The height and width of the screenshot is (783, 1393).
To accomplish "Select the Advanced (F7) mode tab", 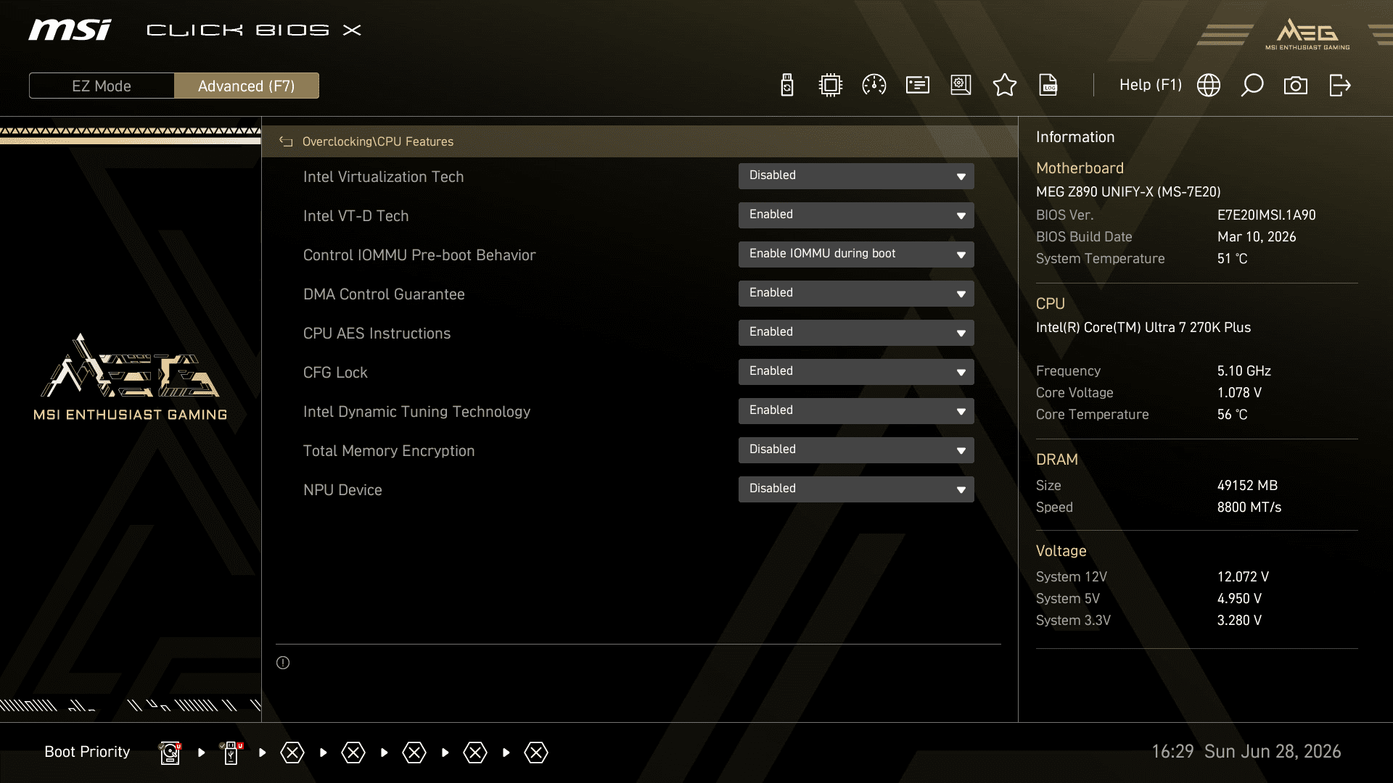I will point(247,86).
